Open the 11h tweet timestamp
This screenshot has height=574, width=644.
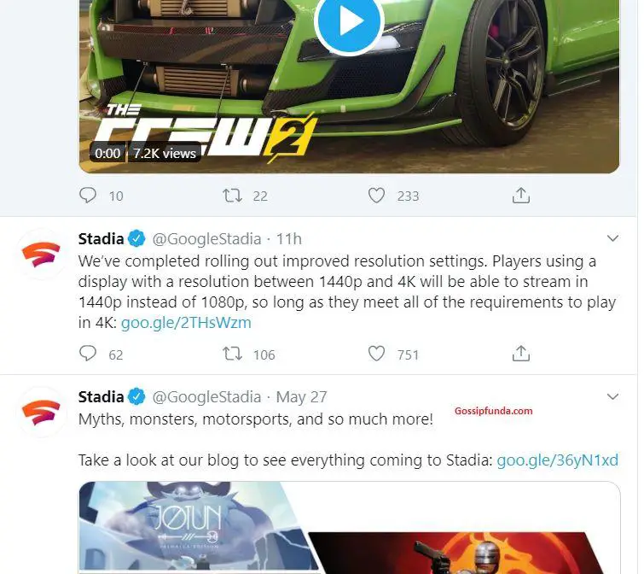click(288, 239)
